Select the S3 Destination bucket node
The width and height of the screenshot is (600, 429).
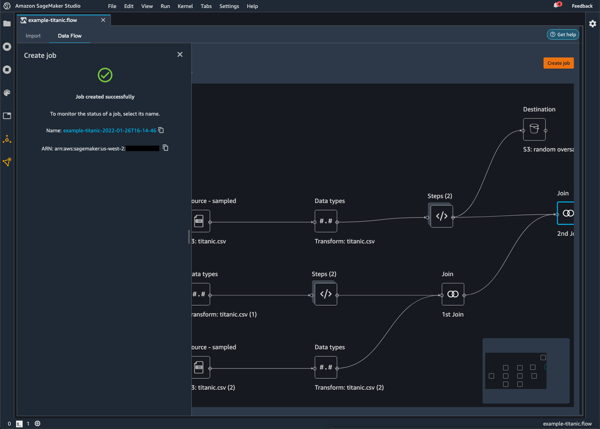(534, 129)
